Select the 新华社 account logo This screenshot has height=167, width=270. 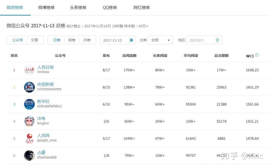[29, 104]
